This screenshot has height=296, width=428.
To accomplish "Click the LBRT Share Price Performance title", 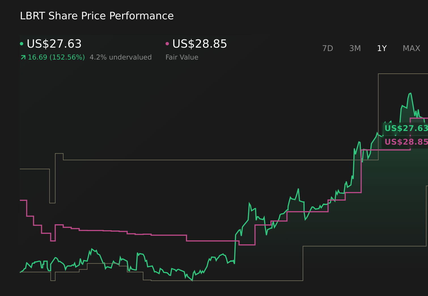I will [x=96, y=16].
